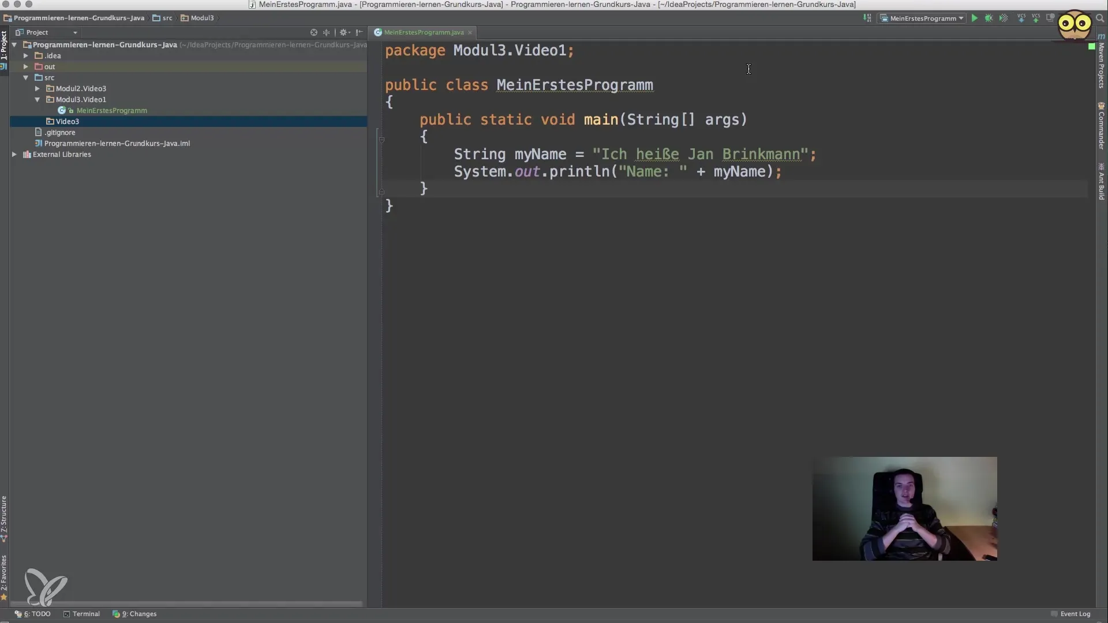Click the .gitignore file icon
1108x623 pixels.
coord(39,132)
